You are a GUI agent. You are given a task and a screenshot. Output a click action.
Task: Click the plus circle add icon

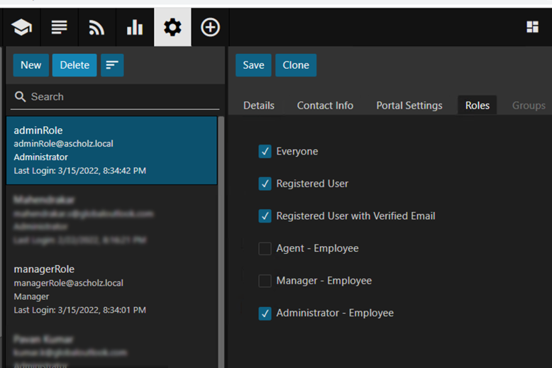coord(210,28)
